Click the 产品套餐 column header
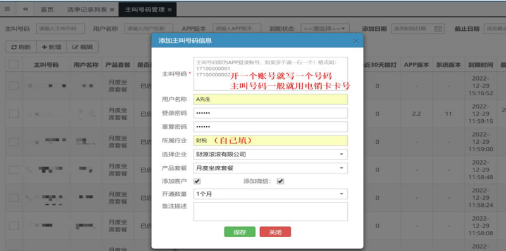Image resolution: width=506 pixels, height=251 pixels. 118,65
